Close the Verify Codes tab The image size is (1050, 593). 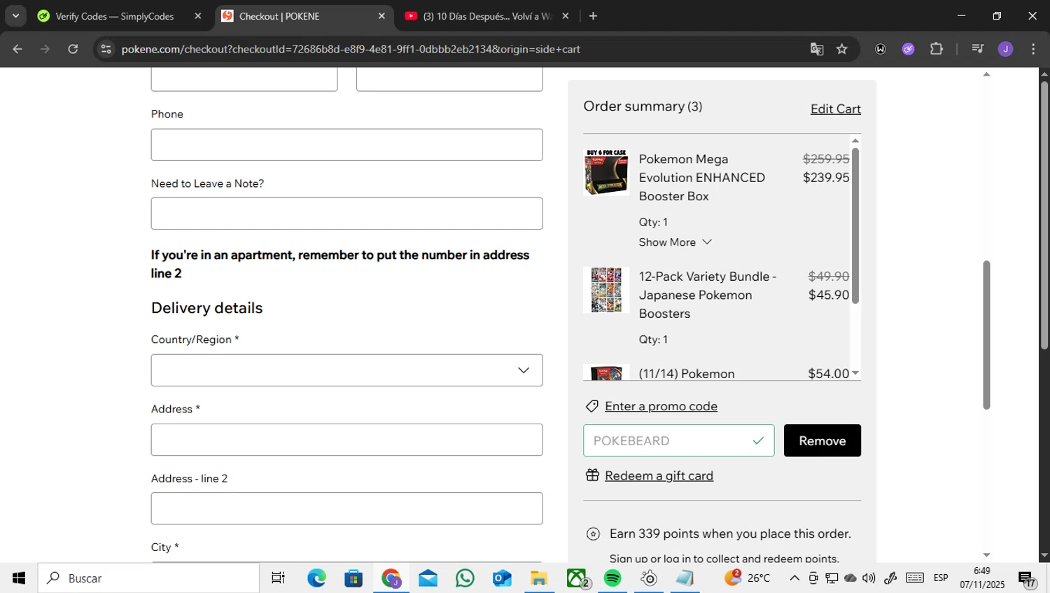click(x=198, y=16)
